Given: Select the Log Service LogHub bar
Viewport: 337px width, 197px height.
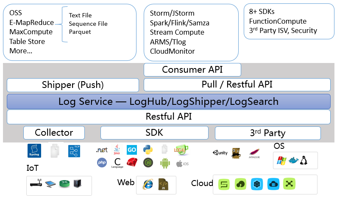Looking at the screenshot, I should [x=169, y=101].
